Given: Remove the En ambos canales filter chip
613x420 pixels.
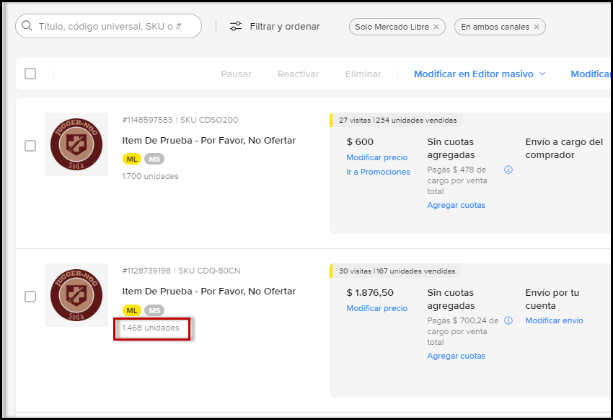Looking at the screenshot, I should [x=537, y=27].
